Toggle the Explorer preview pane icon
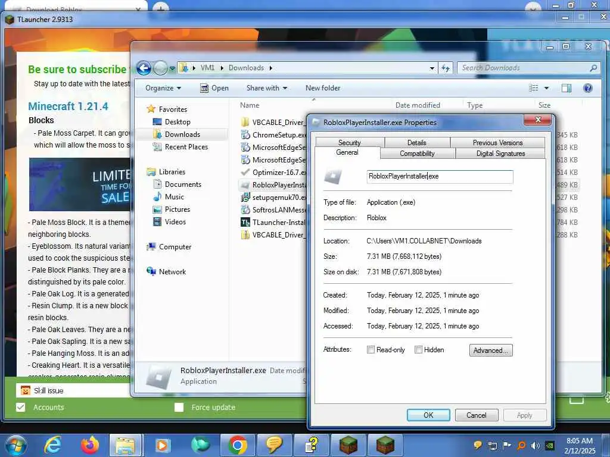The image size is (610, 457). pos(567,88)
